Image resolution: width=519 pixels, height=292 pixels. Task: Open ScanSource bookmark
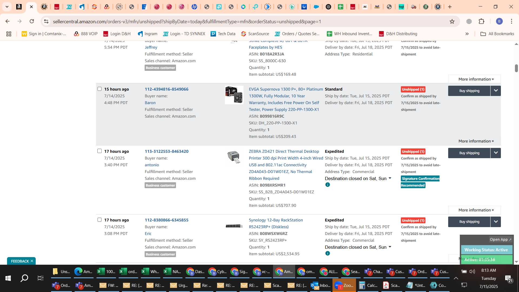pos(255,34)
